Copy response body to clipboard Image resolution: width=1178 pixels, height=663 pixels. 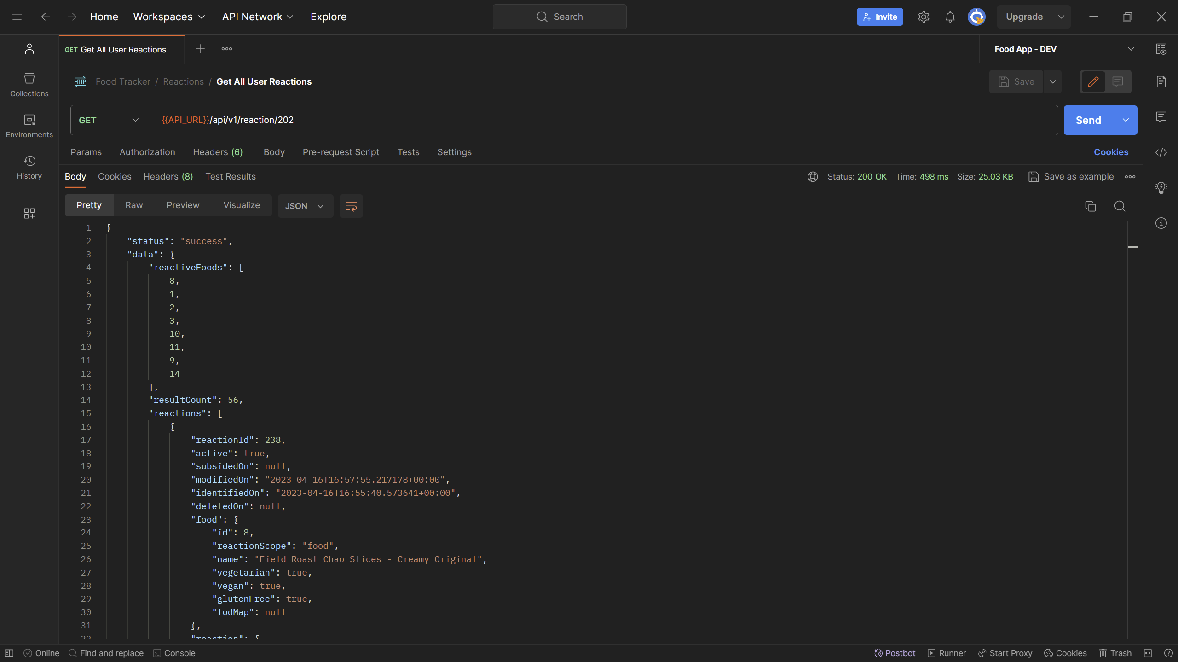coord(1091,206)
